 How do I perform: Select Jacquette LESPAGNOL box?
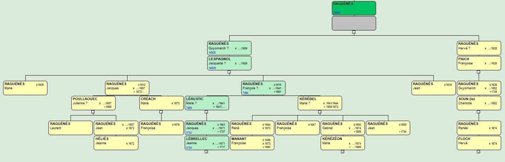(229, 63)
